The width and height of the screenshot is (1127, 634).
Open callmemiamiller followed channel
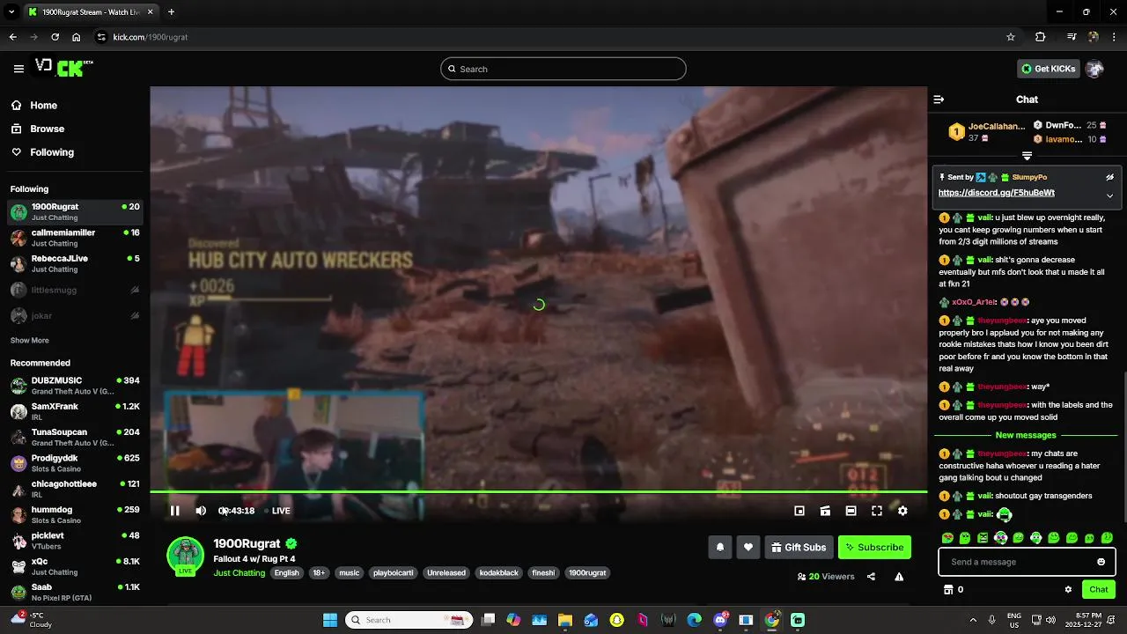point(75,238)
